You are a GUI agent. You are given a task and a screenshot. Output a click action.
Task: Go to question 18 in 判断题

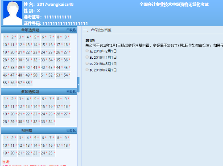tap(67, 146)
